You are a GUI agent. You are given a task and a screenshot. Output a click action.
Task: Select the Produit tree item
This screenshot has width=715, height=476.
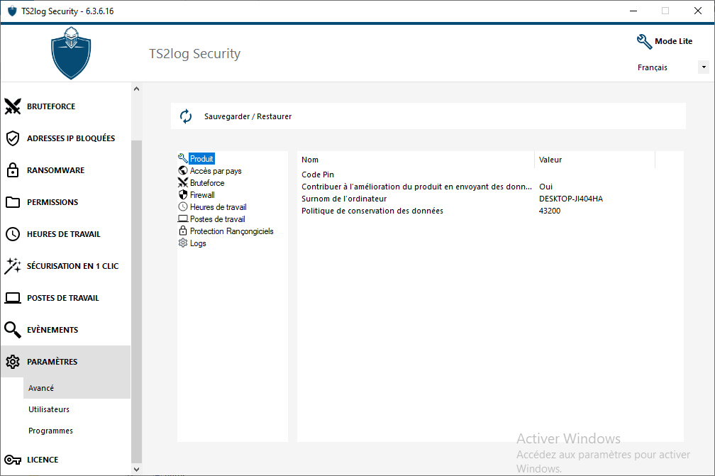point(201,159)
